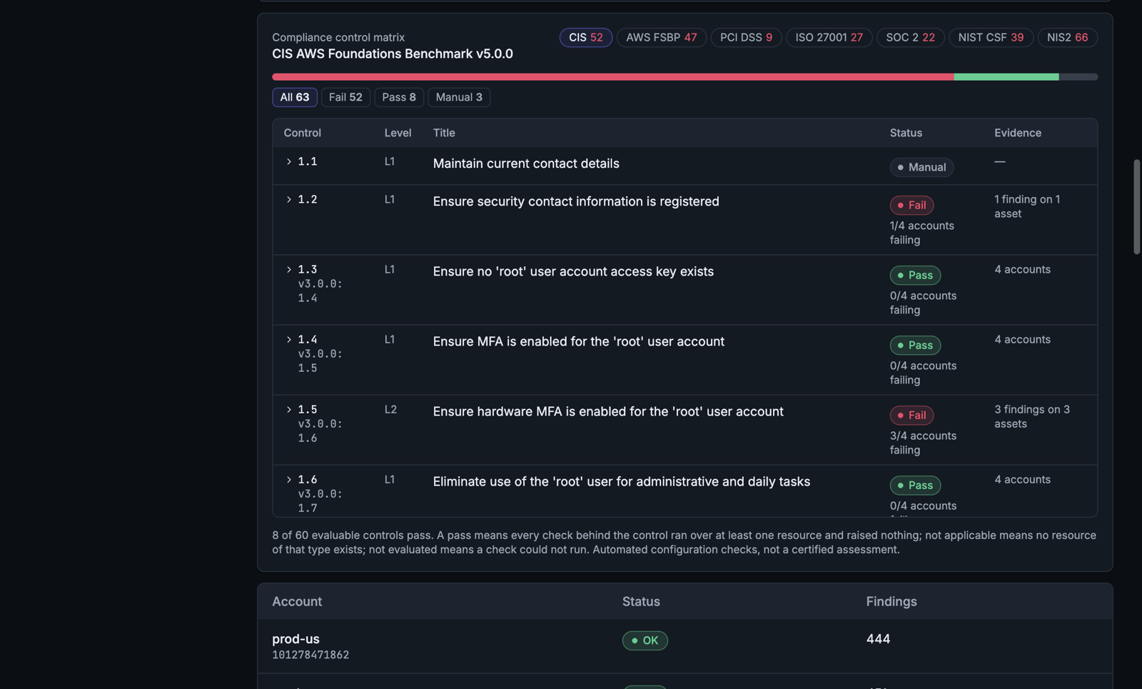Click the page vertical scrollbar thumb
Image resolution: width=1142 pixels, height=689 pixels.
[x=1136, y=206]
